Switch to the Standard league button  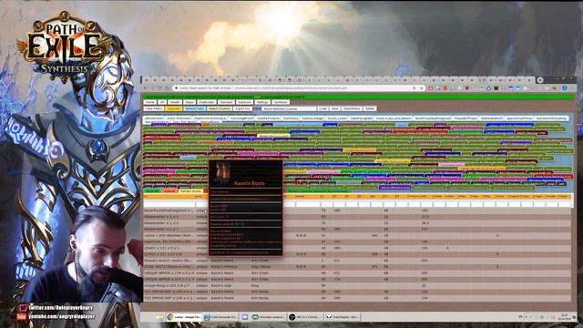227,102
